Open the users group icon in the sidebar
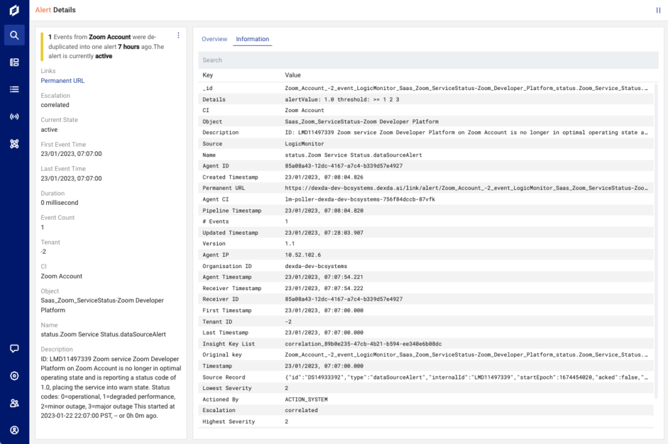Screen dimensions: 668x444 [x=14, y=403]
